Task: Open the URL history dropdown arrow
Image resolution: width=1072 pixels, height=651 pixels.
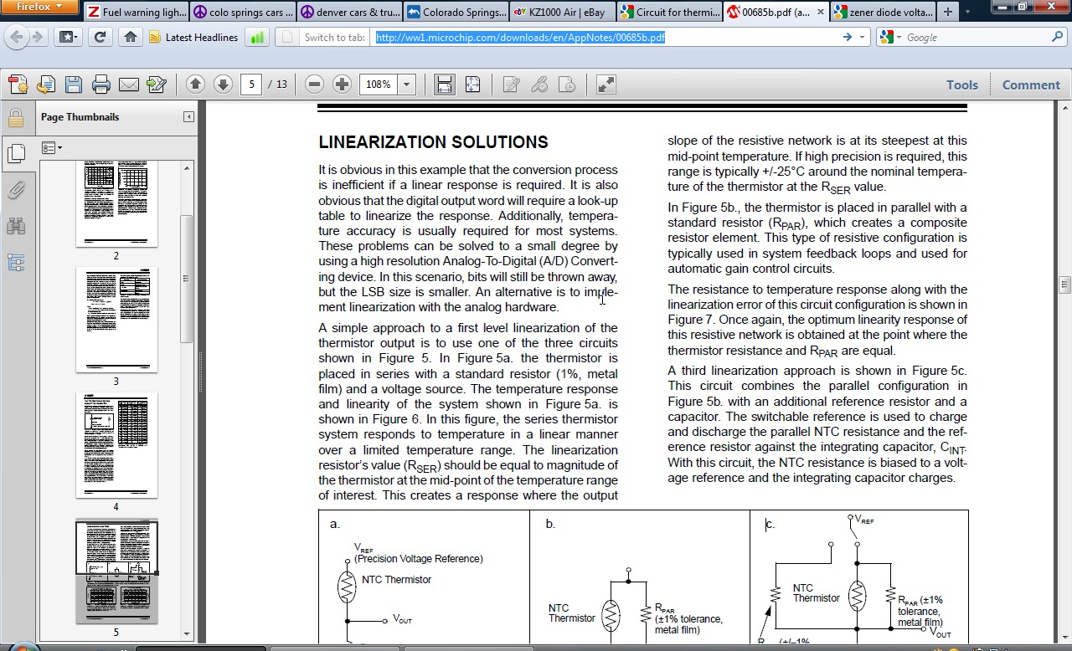Action: pos(863,37)
